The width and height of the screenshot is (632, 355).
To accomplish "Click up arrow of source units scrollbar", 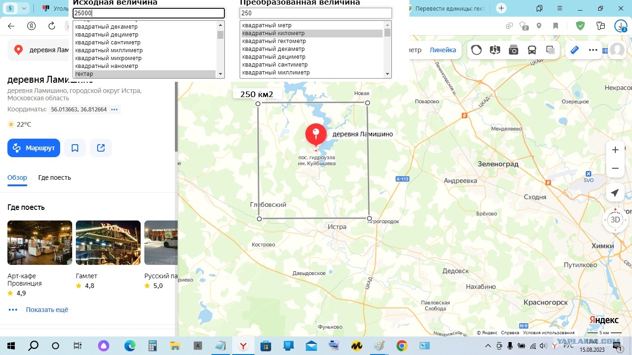I will coord(220,25).
